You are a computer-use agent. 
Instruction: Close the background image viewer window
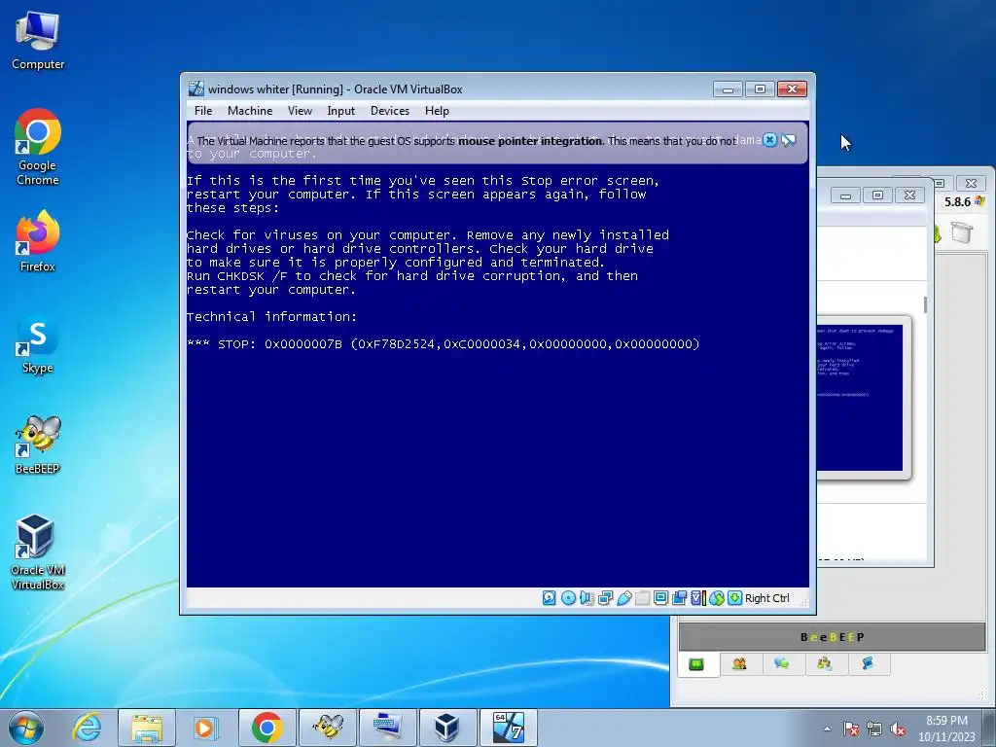pos(909,195)
